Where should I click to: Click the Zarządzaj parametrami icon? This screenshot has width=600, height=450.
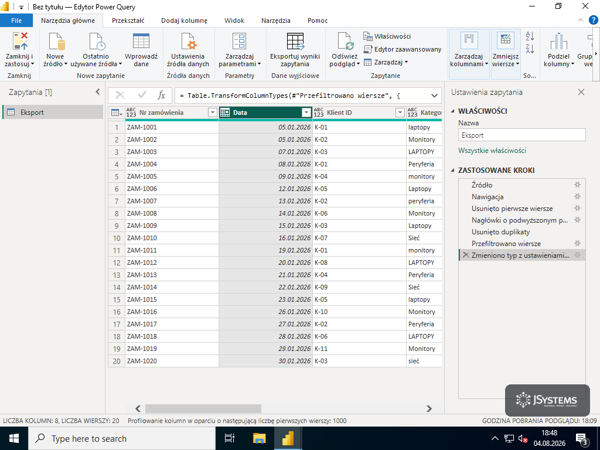pyautogui.click(x=240, y=42)
